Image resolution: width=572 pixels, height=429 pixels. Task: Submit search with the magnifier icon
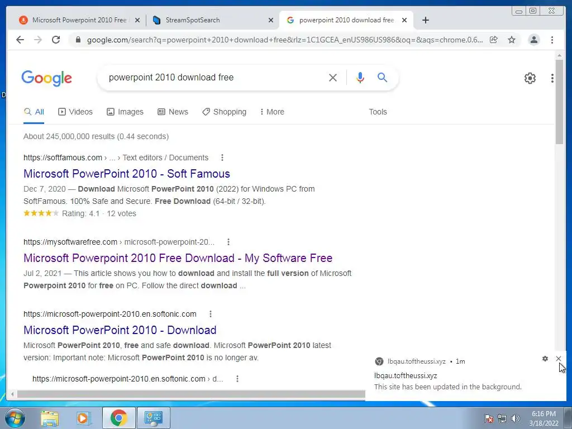click(x=382, y=77)
